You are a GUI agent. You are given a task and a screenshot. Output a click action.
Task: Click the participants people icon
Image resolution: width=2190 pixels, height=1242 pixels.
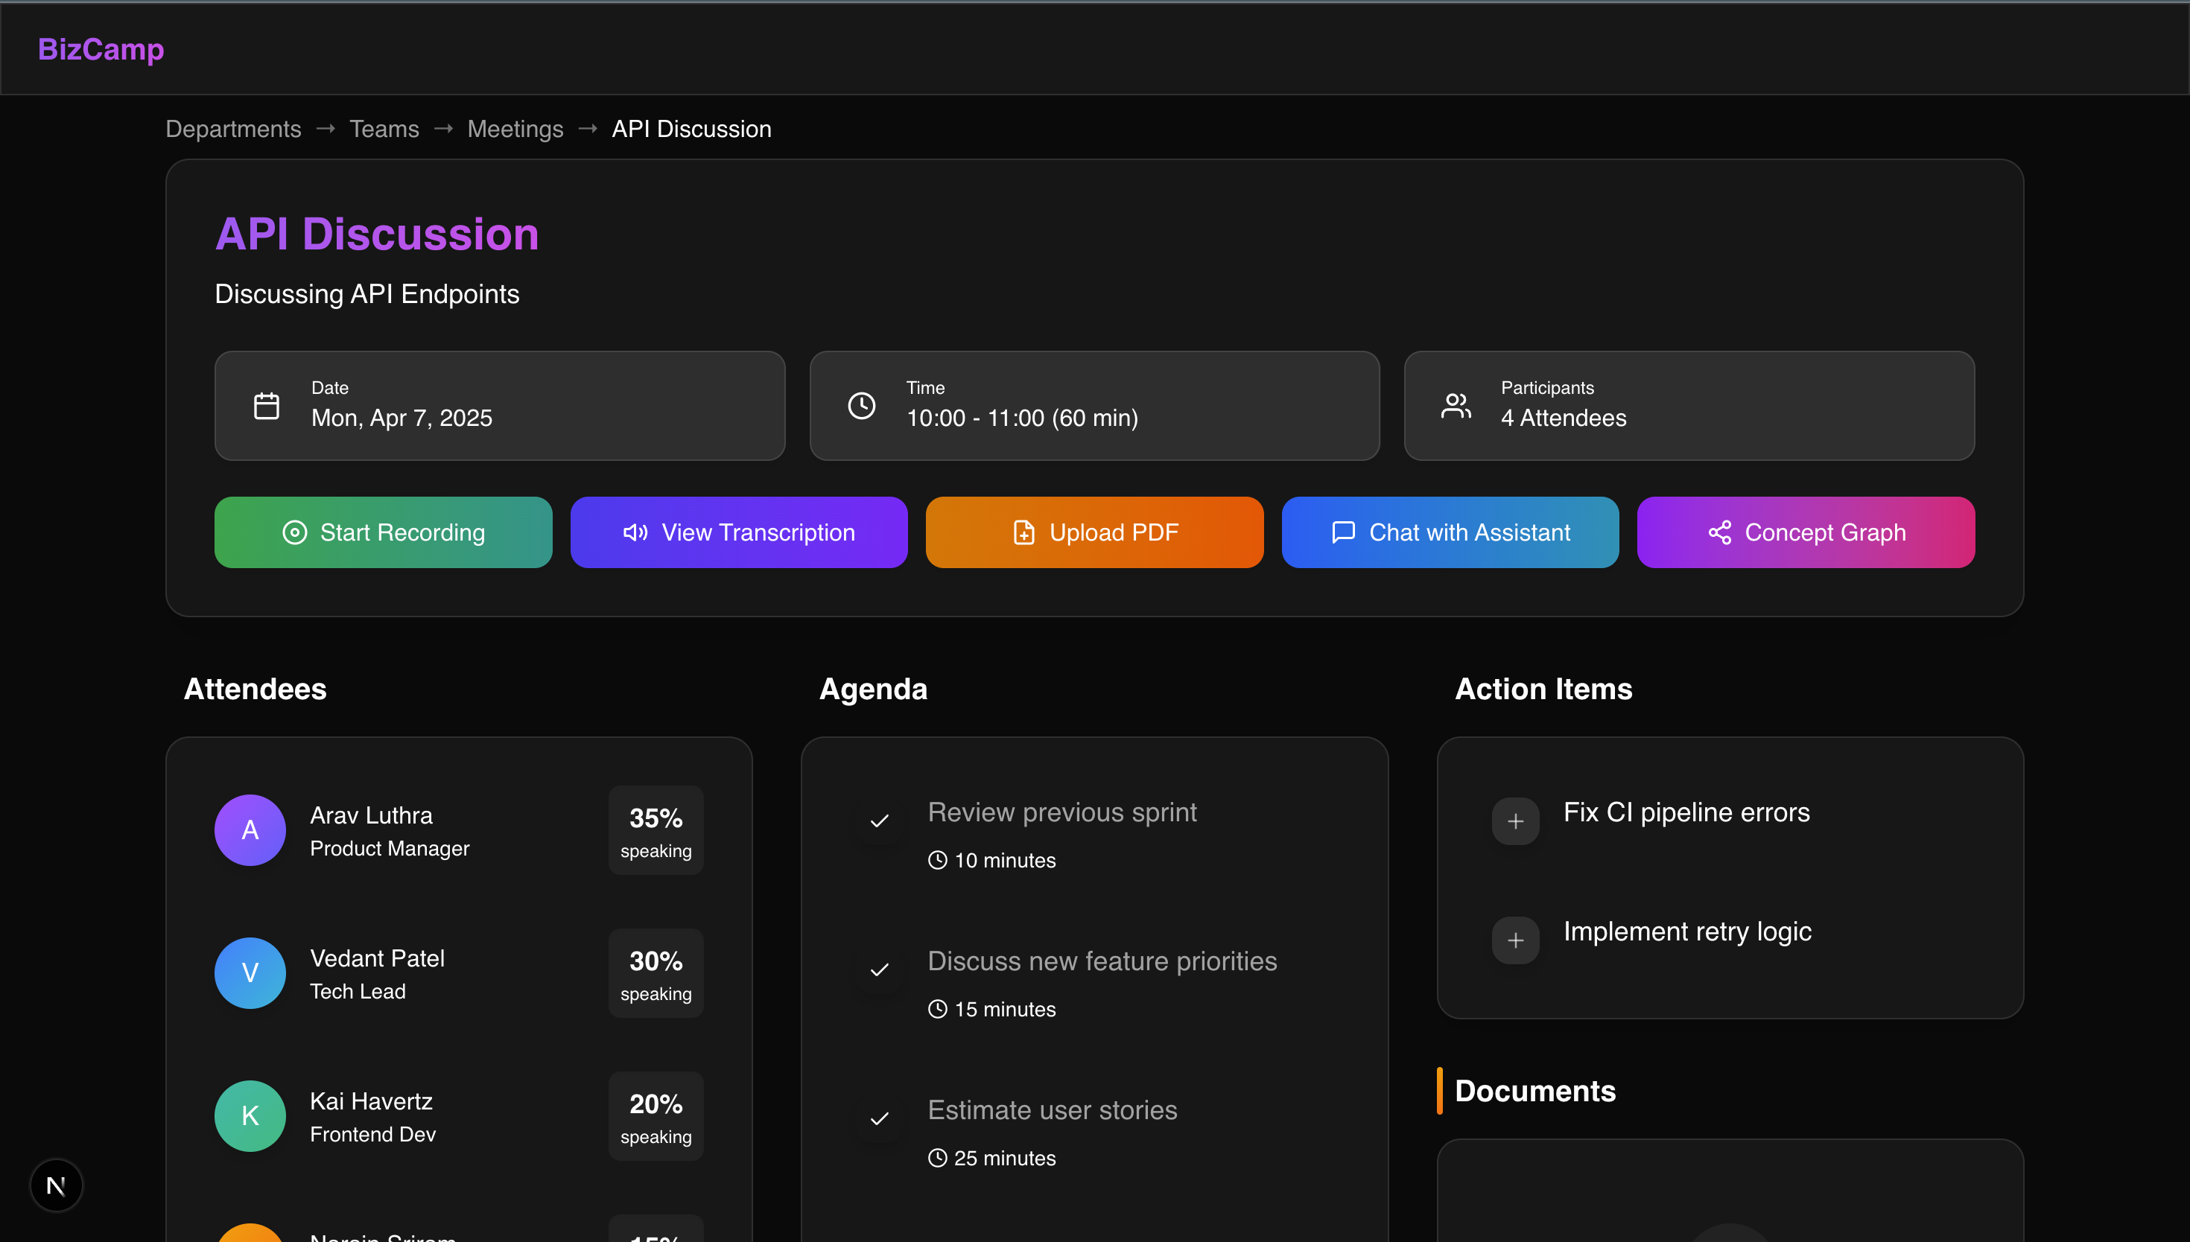pyautogui.click(x=1456, y=405)
